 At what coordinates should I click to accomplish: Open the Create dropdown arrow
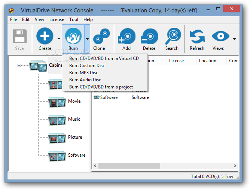click(x=59, y=39)
